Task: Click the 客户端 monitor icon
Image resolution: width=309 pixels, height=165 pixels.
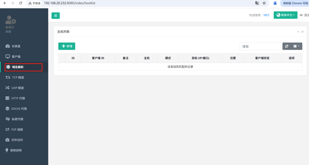Action: [7, 57]
